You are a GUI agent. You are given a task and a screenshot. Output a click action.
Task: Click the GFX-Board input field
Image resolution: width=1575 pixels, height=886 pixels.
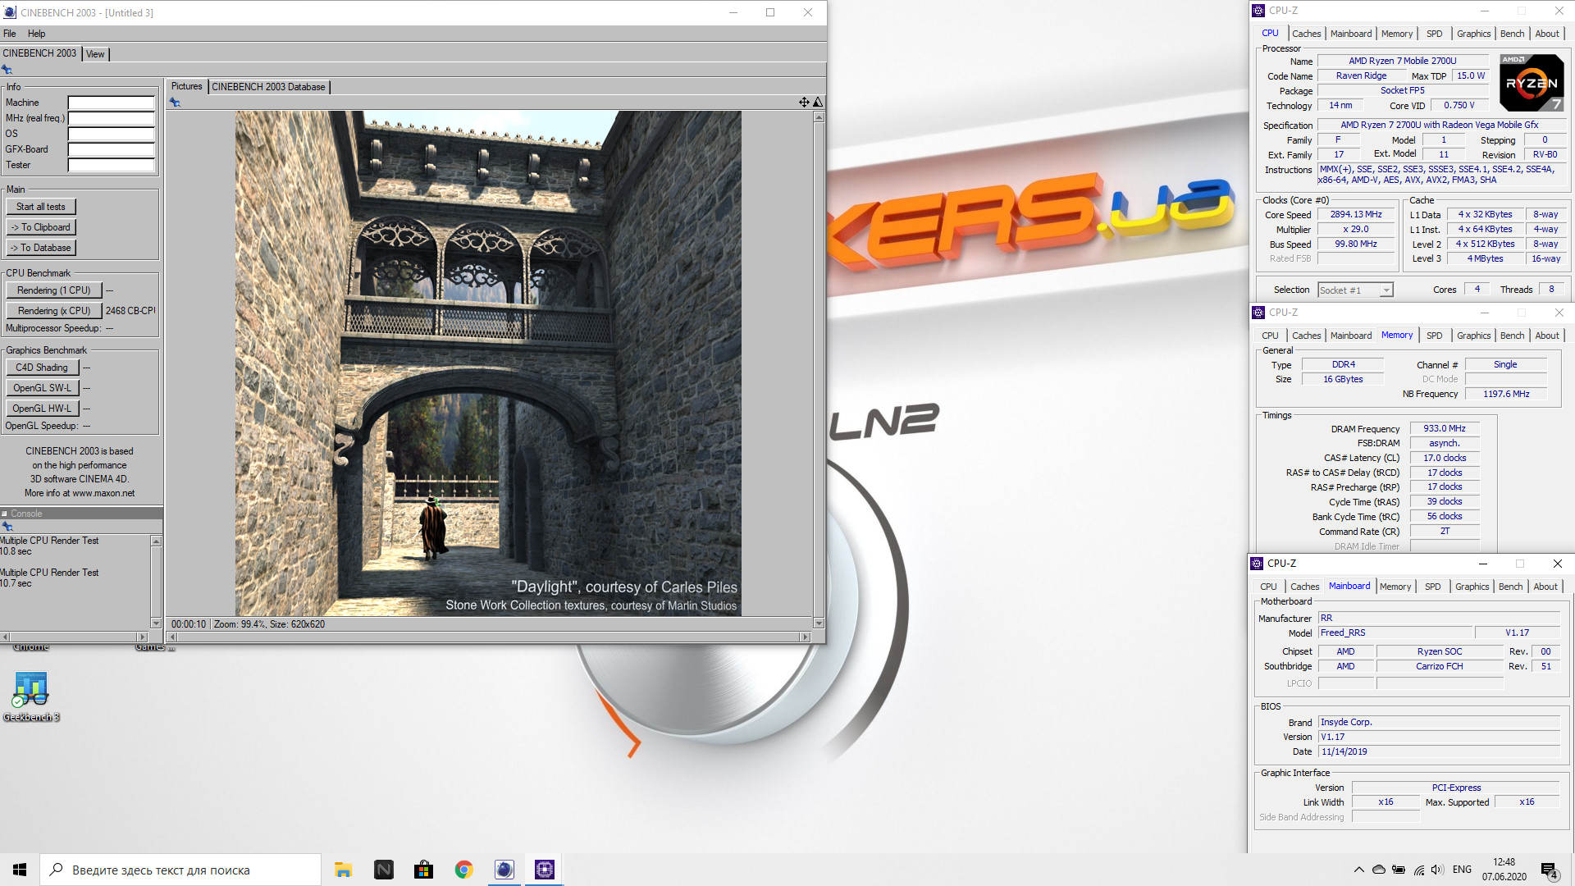click(x=112, y=149)
